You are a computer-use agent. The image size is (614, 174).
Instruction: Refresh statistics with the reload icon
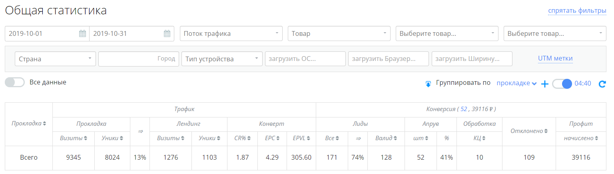[x=602, y=84]
